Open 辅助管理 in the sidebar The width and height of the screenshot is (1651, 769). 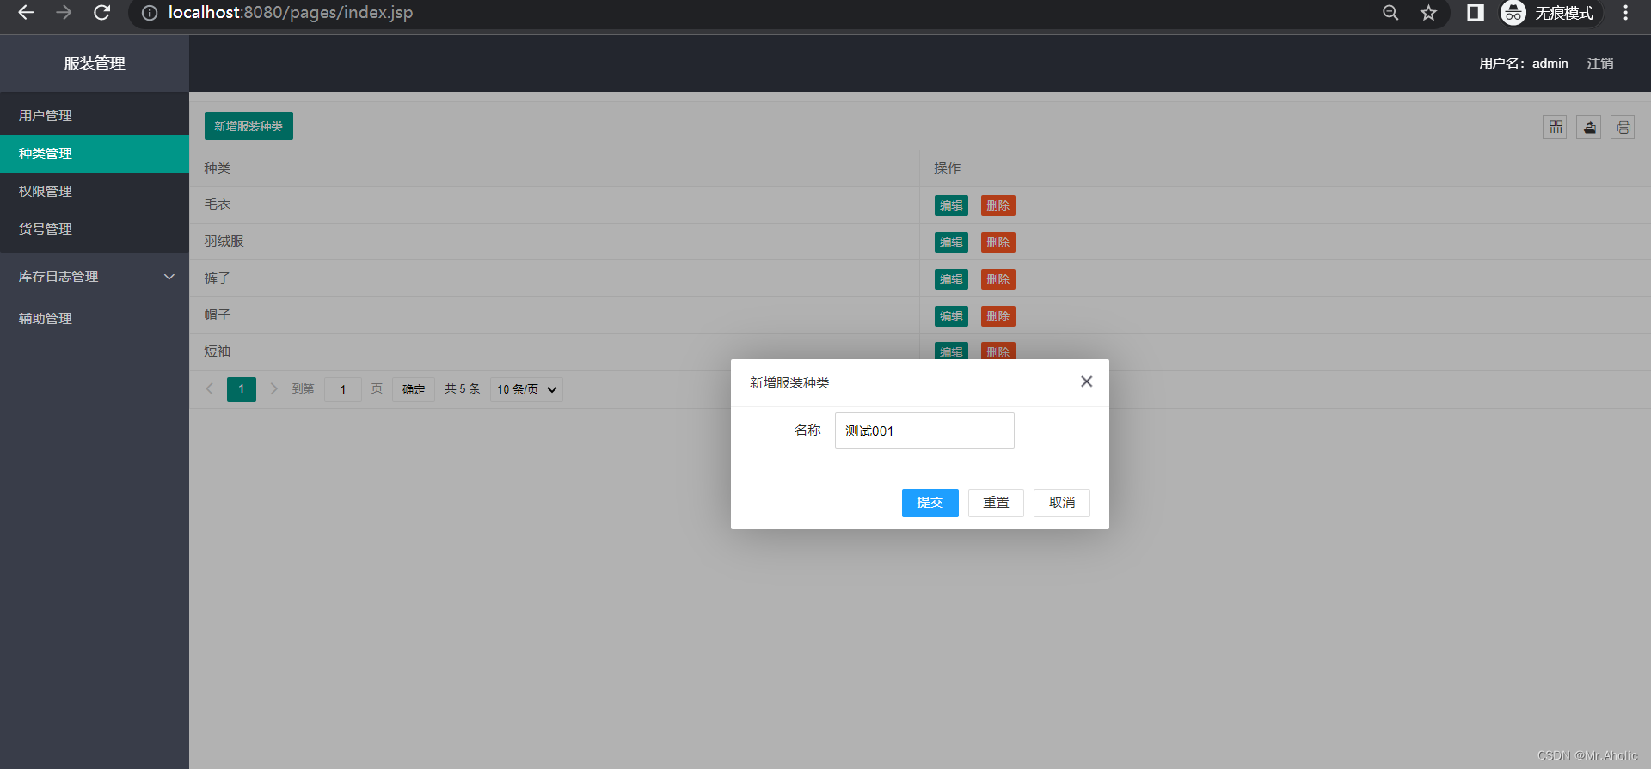[95, 319]
